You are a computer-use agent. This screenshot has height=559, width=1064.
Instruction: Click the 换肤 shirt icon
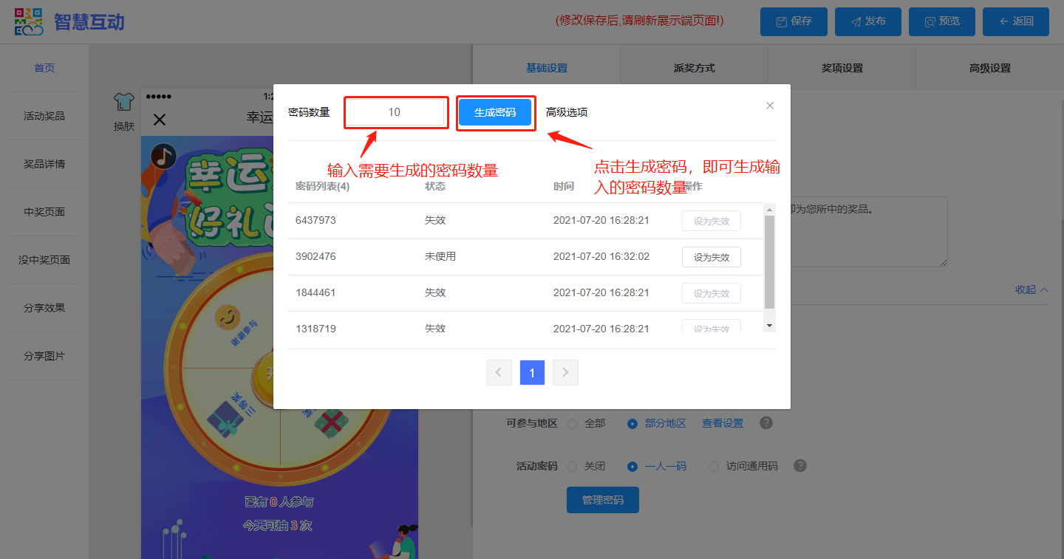point(123,103)
